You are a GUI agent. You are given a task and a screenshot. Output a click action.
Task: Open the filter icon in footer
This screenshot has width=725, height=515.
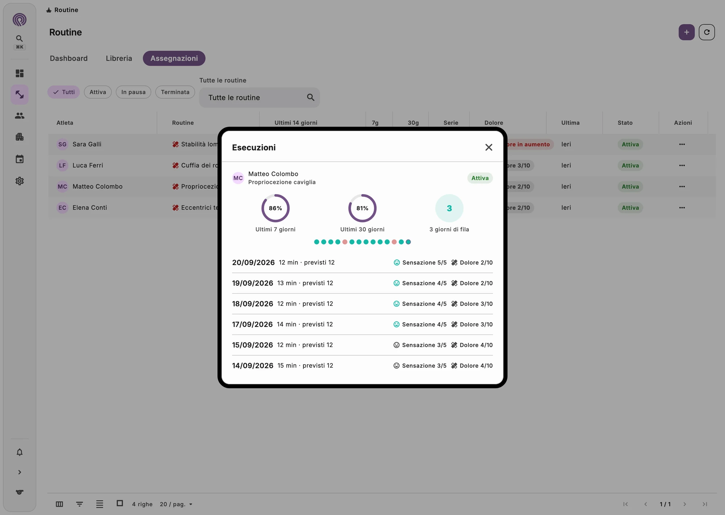pos(80,504)
